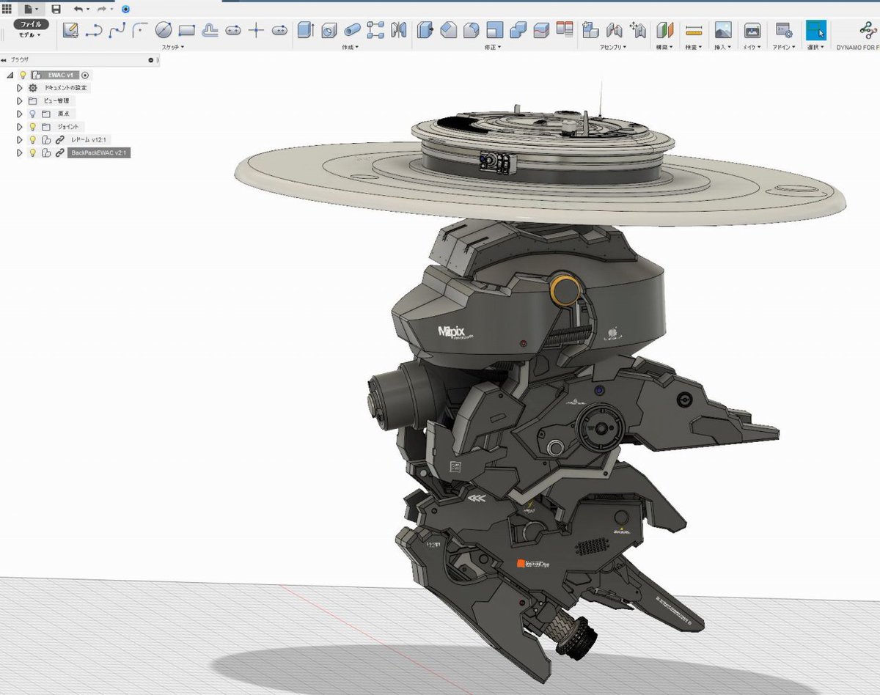Select the Shell tool
This screenshot has width=880, height=695.
pos(494,30)
